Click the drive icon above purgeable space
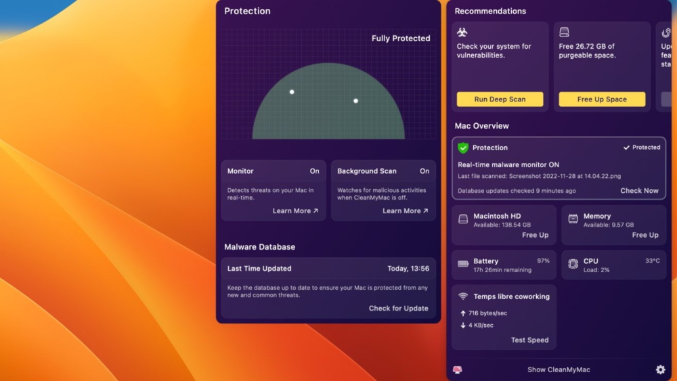Screen dimensions: 677x381 click(564, 32)
